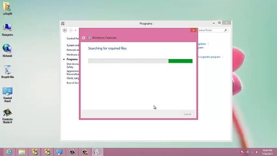Minimize the Programs window
Image resolution: width=277 pixels, height=156 pixels.
coord(214,23)
